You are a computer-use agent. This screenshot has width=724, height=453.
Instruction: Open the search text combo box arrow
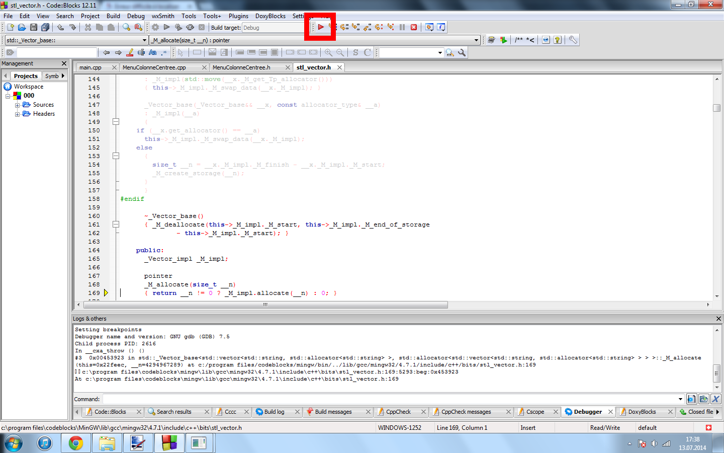coord(440,53)
